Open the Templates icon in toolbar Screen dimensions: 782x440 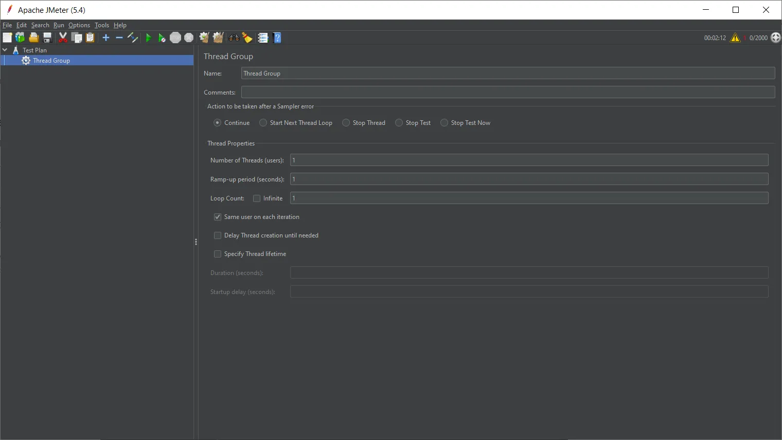(20, 38)
